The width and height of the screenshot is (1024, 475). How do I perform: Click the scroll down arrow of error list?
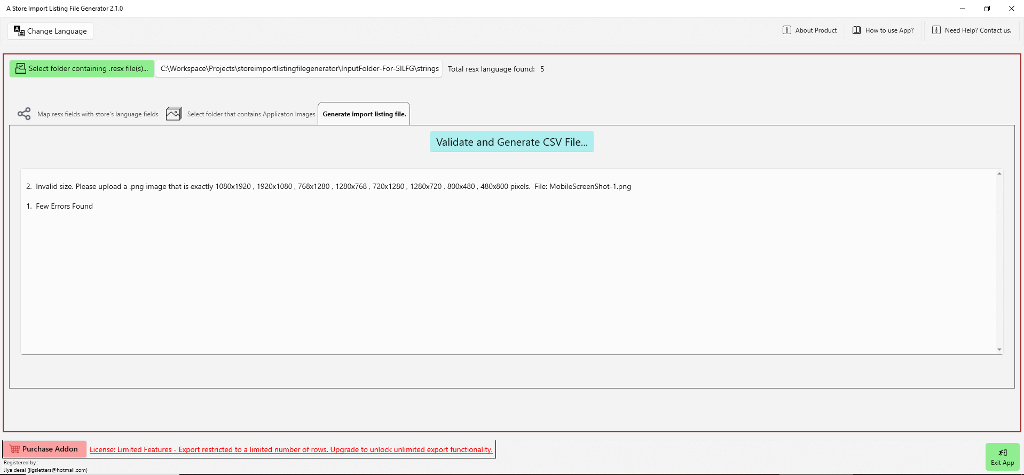tap(999, 350)
